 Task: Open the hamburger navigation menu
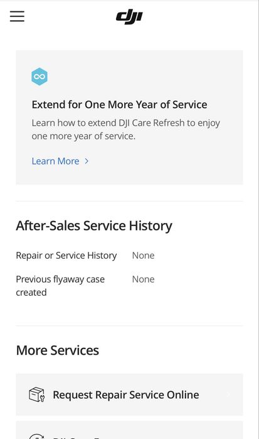click(17, 16)
